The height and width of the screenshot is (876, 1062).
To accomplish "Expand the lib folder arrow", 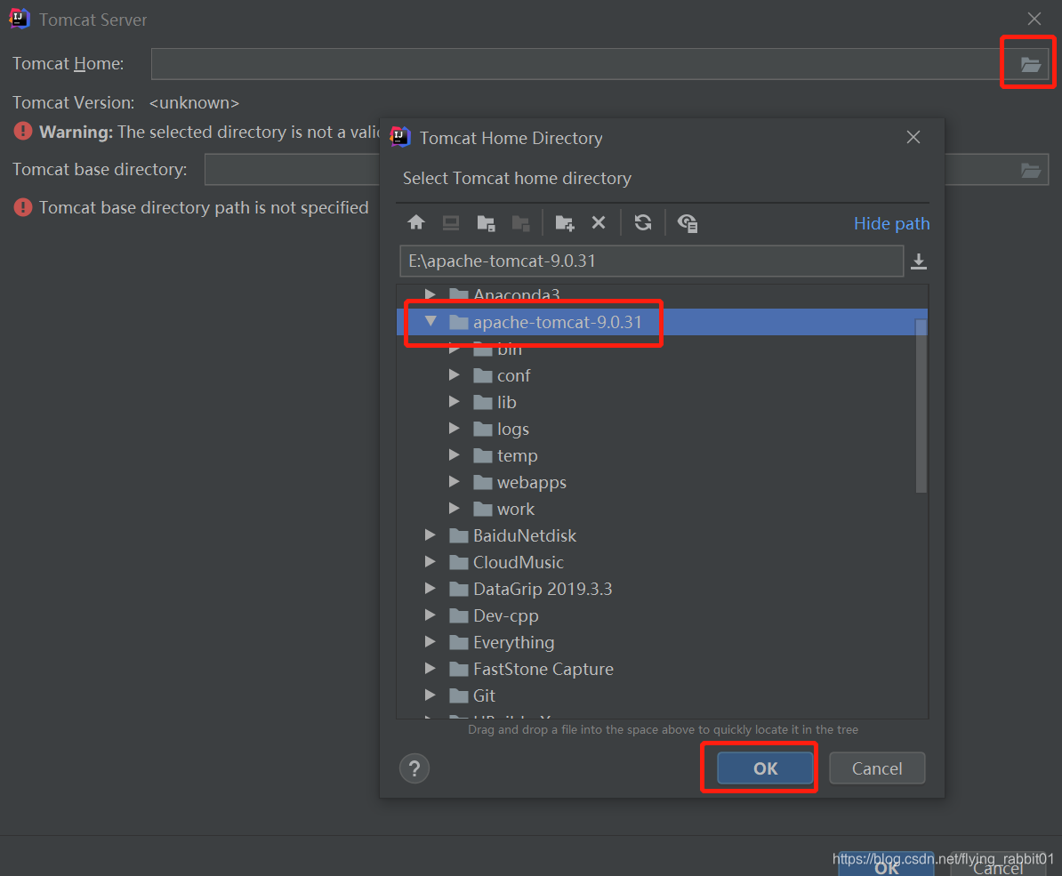I will point(454,401).
